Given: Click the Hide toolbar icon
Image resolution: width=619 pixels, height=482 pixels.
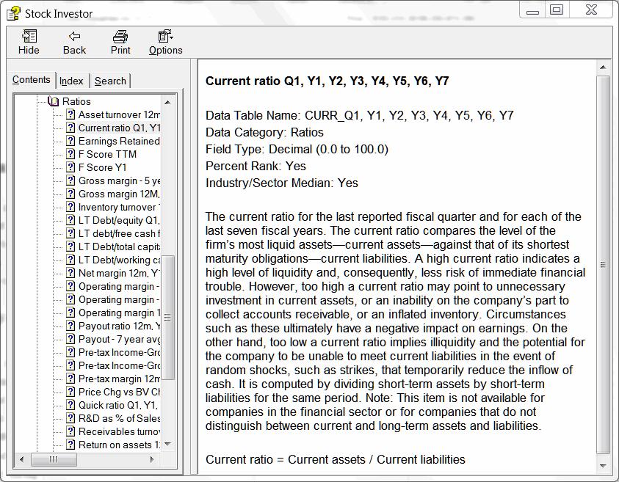Looking at the screenshot, I should pos(29,36).
